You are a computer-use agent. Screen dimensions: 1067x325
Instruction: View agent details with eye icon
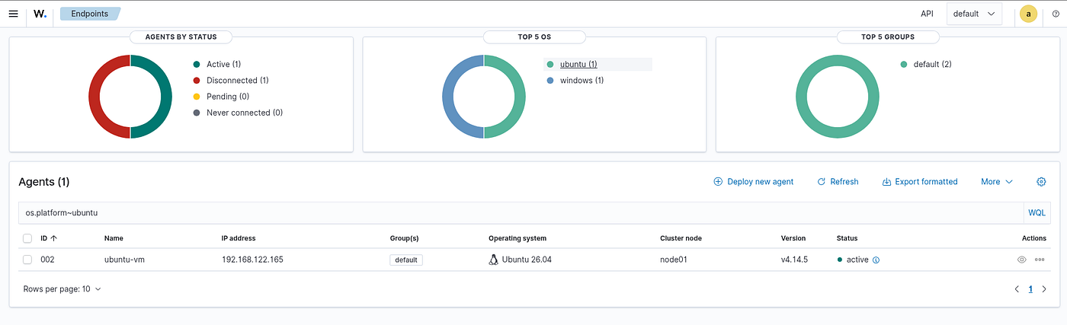click(x=1022, y=260)
